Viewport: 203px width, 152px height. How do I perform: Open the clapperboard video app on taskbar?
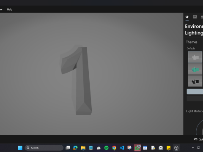point(99,148)
